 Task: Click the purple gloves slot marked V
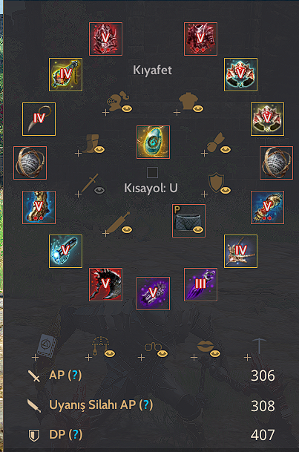tap(153, 293)
